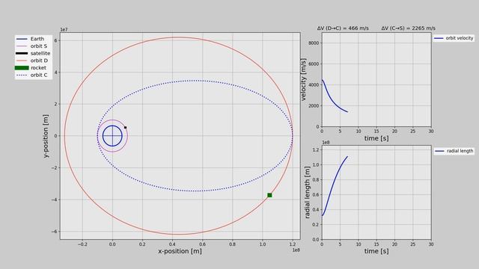Click the 'orbit velocity' legend label

point(459,38)
